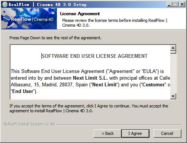
Task: Click the bold End User text in the license
Action: (x=23, y=92)
